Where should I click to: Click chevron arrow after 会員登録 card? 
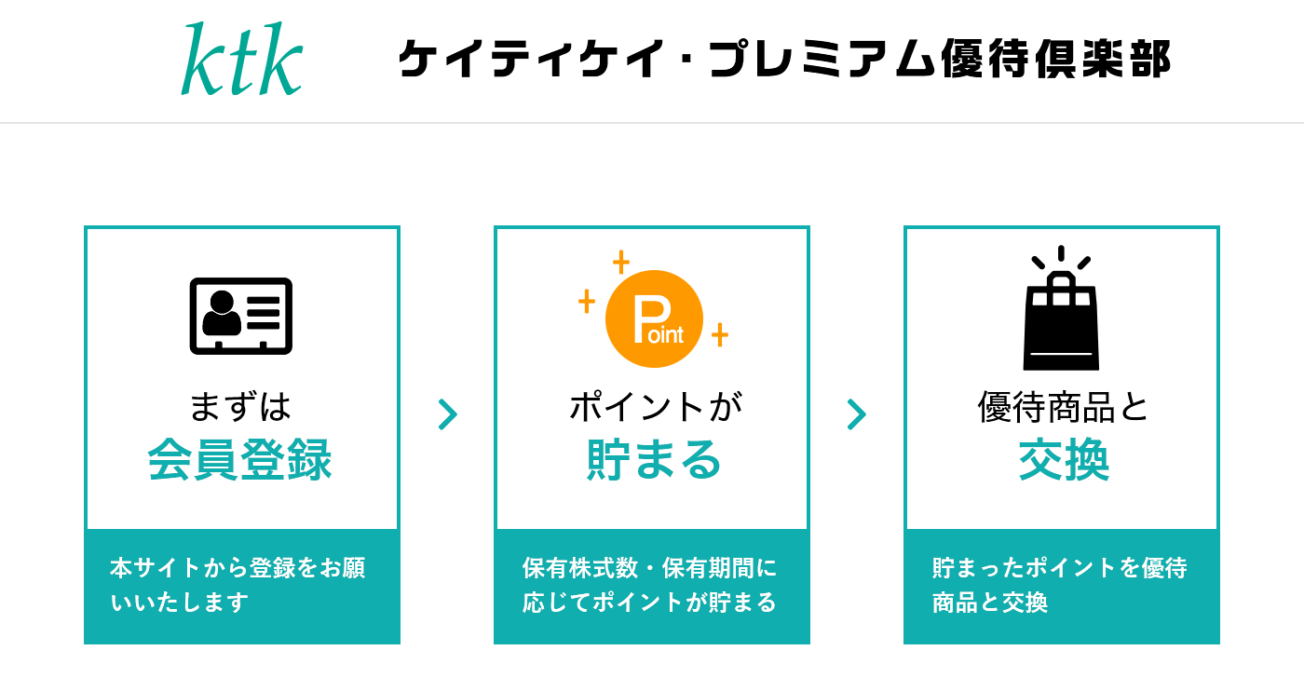coord(448,414)
